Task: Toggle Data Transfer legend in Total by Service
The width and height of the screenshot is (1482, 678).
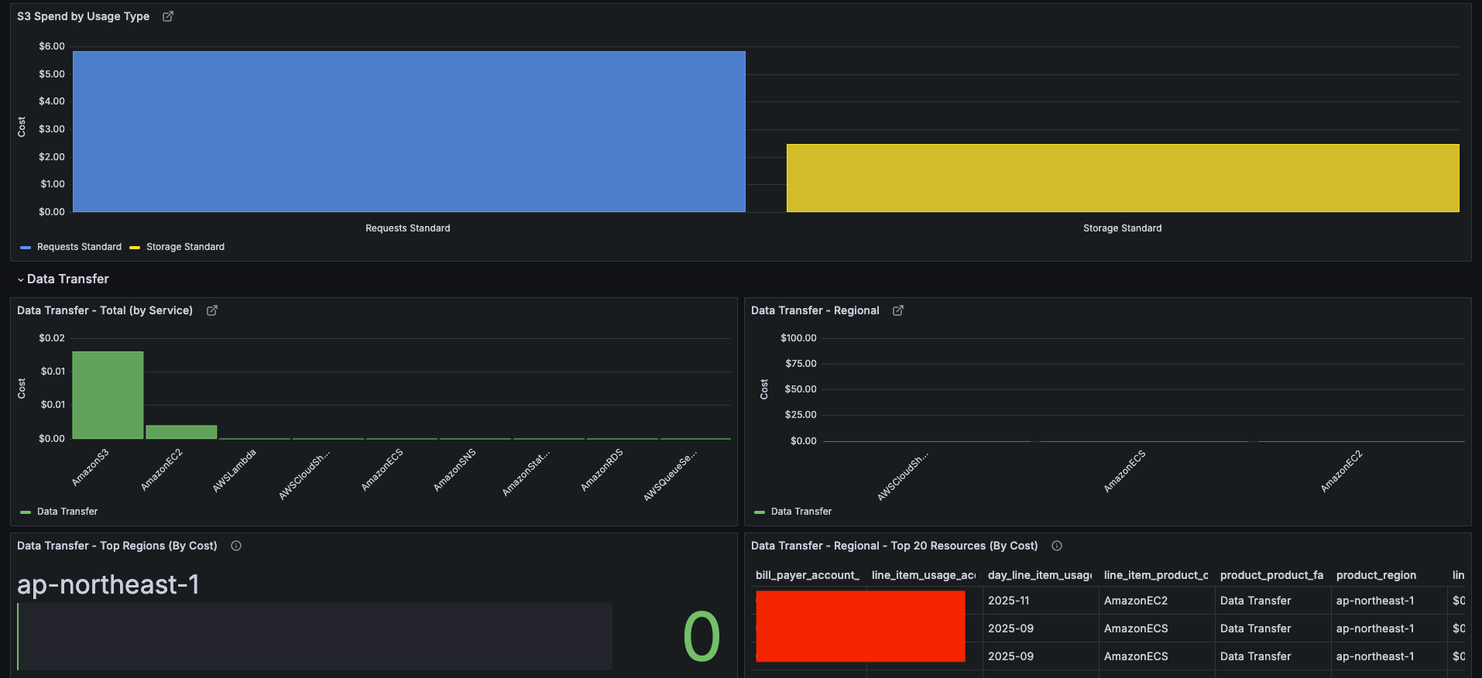Action: click(67, 512)
